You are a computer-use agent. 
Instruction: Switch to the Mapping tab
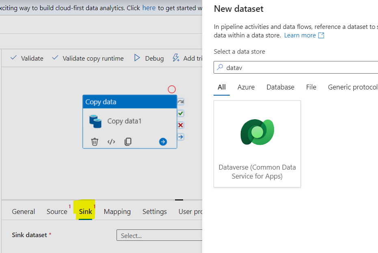point(117,212)
